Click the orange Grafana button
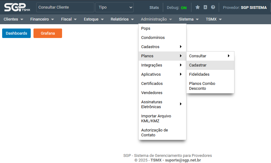This screenshot has height=163, width=271. pyautogui.click(x=48, y=33)
